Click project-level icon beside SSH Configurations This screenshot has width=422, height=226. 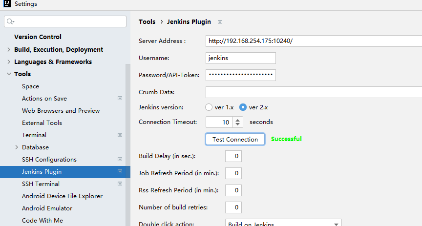click(120, 160)
